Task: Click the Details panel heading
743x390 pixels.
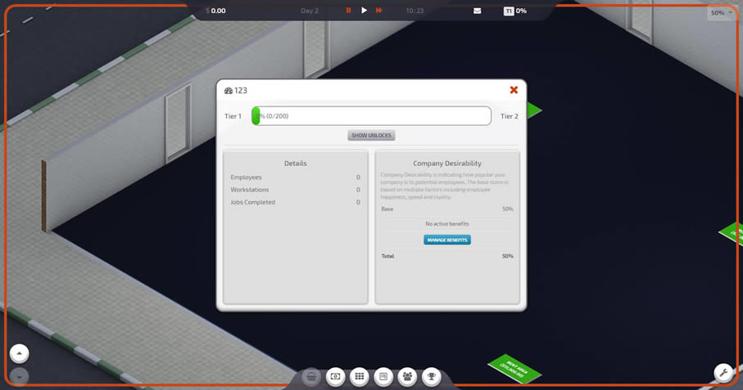Action: [295, 163]
